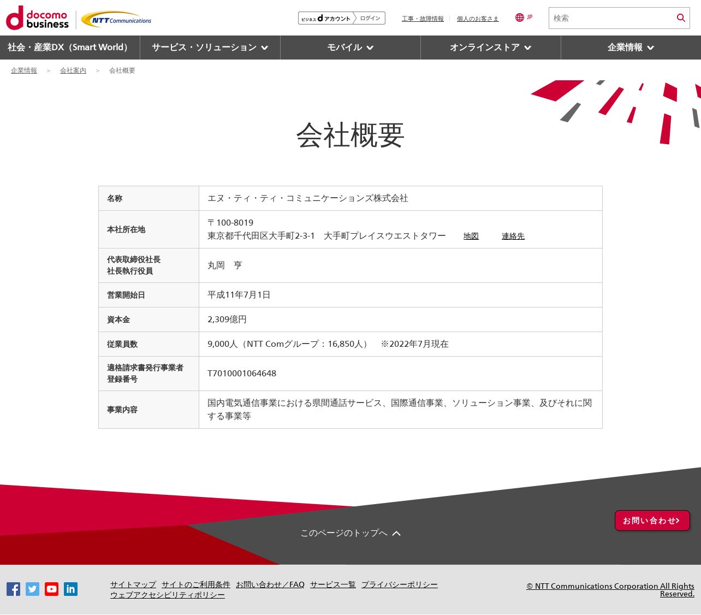
Task: Click the registration number T7010001064648
Action: click(242, 374)
